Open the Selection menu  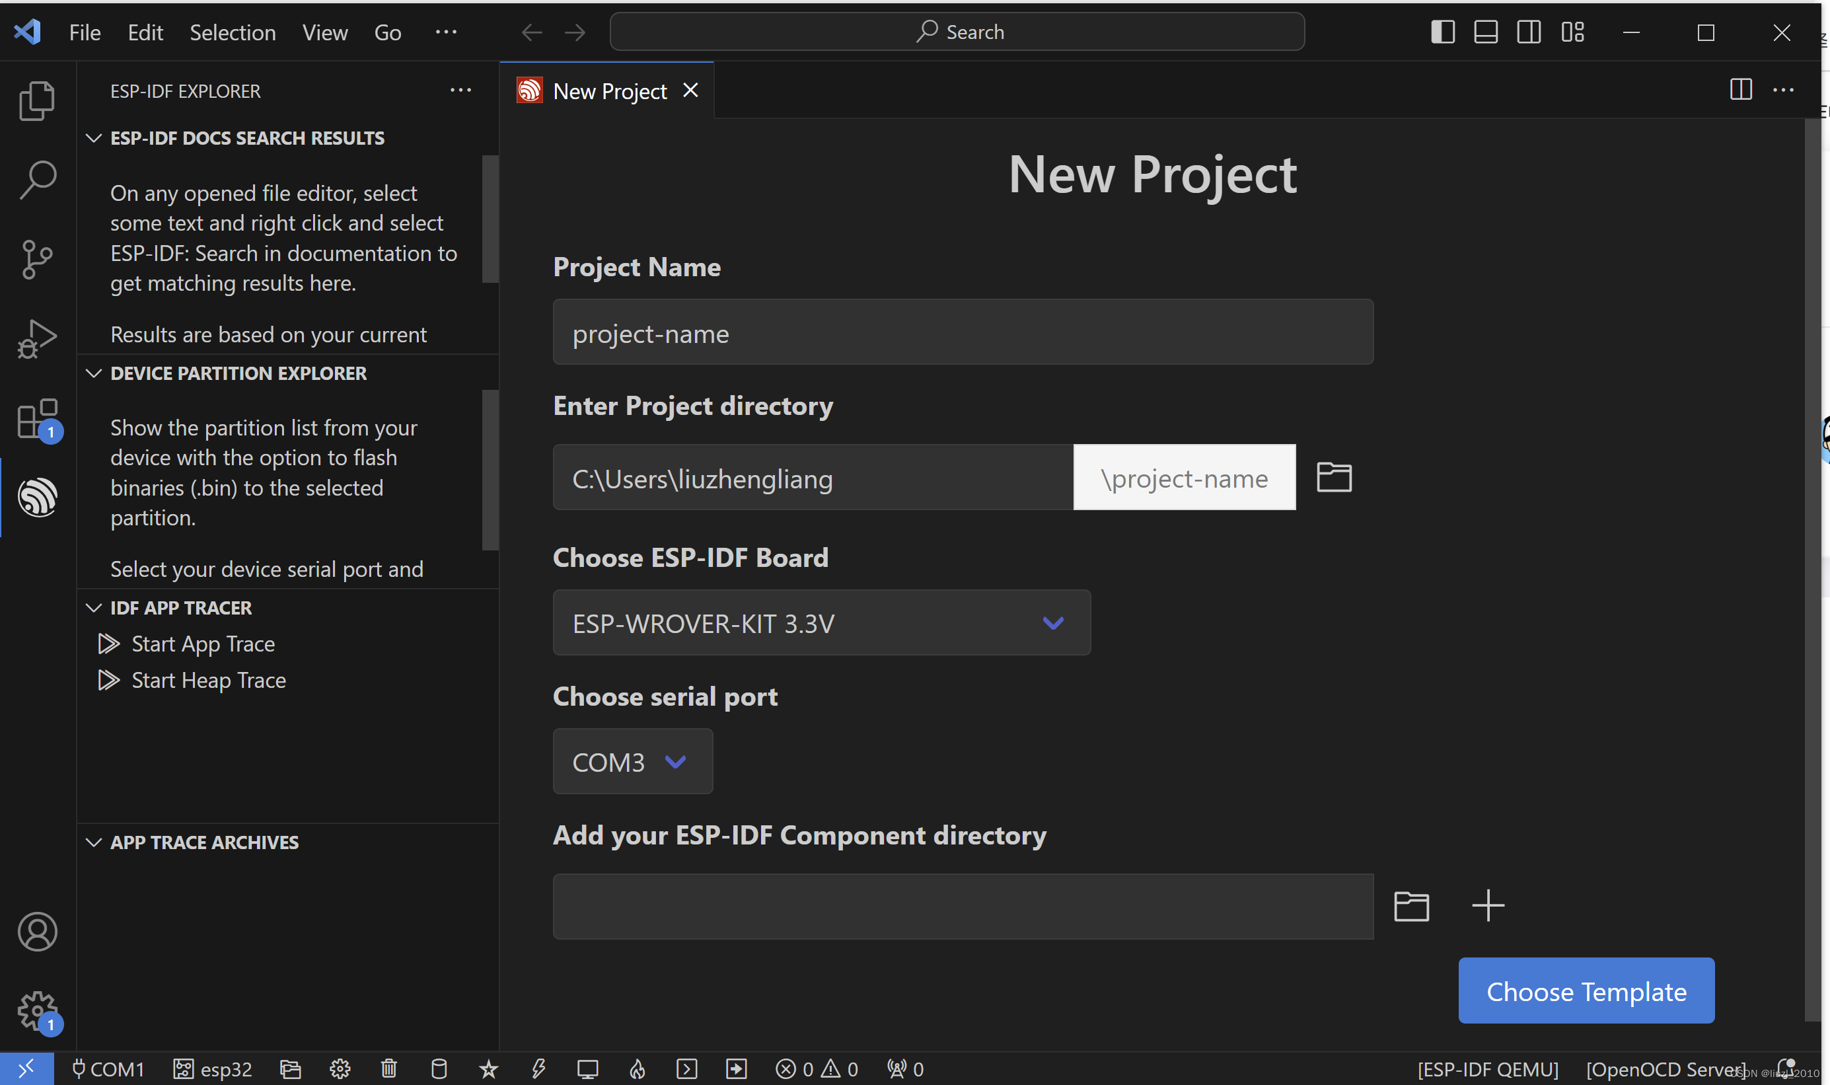233,32
